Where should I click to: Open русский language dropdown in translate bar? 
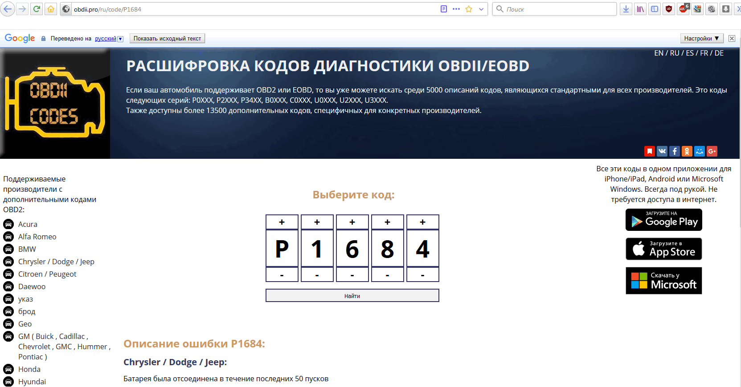(109, 39)
